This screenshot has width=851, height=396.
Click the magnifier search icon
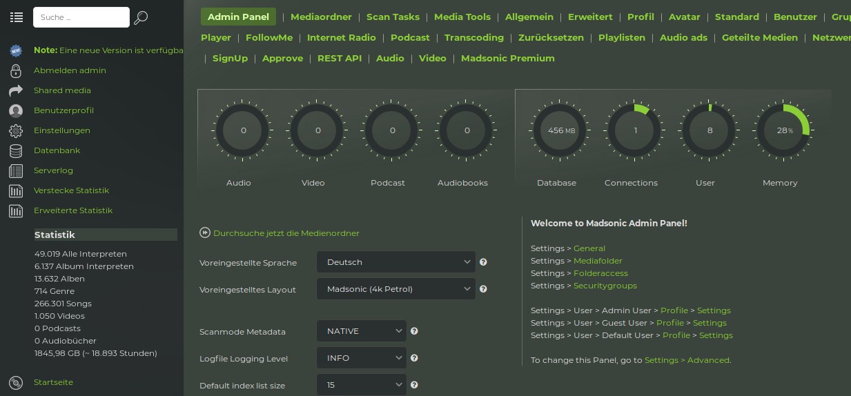coord(141,18)
